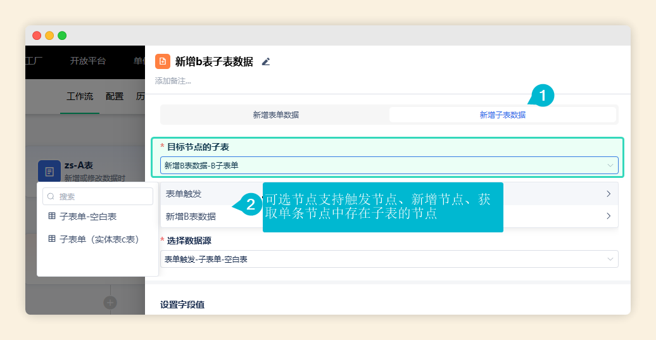This screenshot has height=340, width=656.
Task: Open the 选择数据源 dropdown
Action: point(389,260)
